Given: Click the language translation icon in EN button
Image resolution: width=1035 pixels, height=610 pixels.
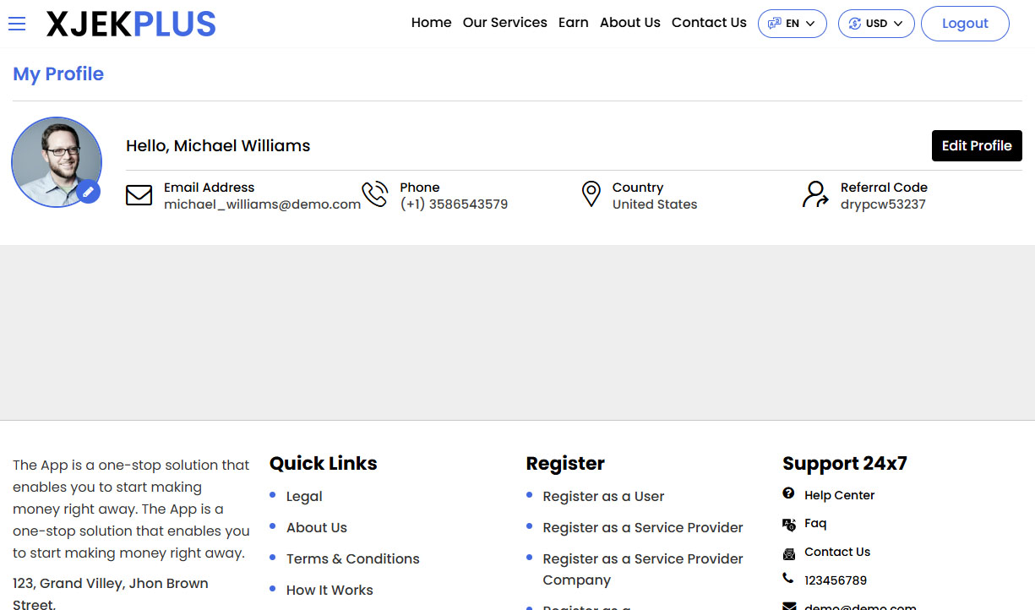Looking at the screenshot, I should click(x=774, y=23).
